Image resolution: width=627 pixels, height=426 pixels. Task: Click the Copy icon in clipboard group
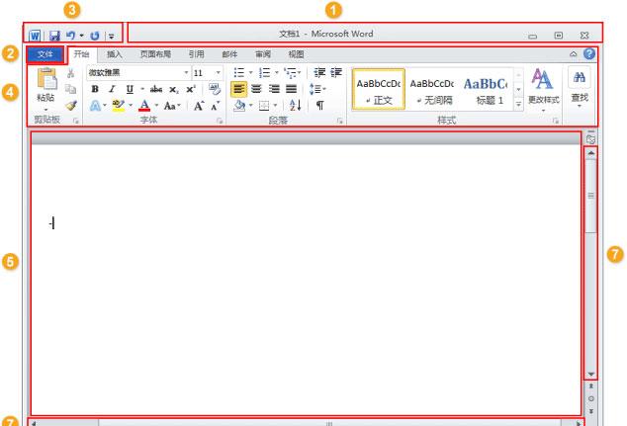pyautogui.click(x=71, y=89)
